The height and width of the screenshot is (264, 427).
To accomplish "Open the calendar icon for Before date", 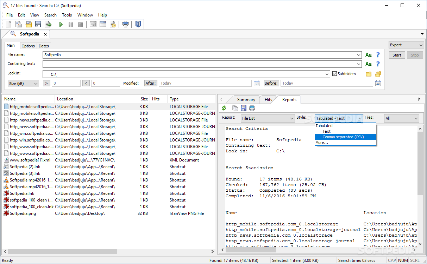I will [x=378, y=83].
